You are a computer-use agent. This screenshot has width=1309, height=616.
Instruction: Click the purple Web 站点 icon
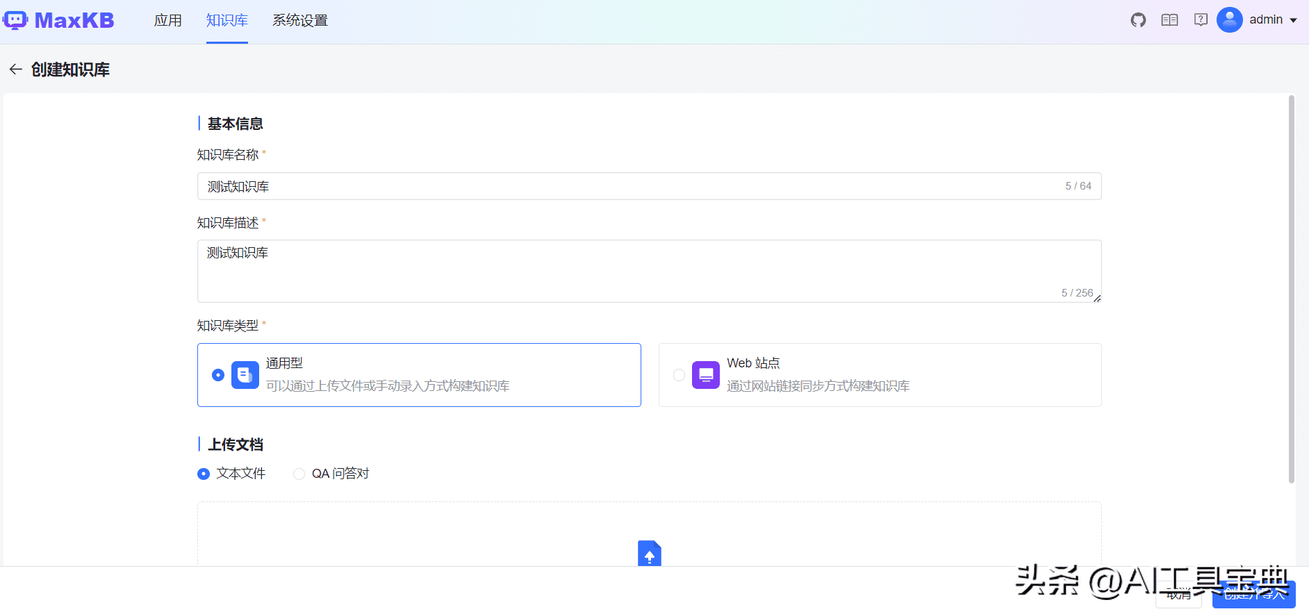(705, 375)
